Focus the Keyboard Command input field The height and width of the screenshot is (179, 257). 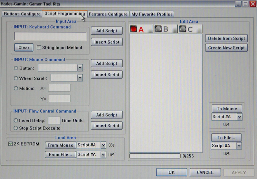(x=50, y=36)
